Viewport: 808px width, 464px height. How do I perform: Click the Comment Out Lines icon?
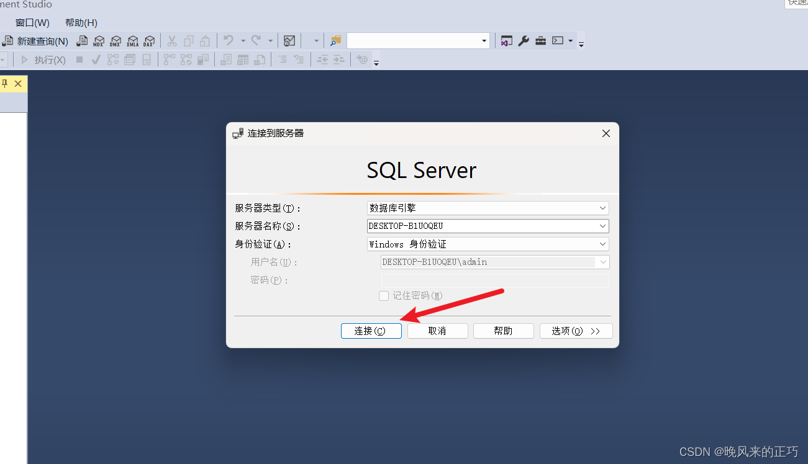coord(283,60)
